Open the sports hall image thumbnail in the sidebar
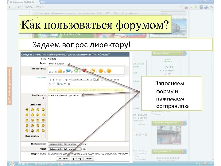The height and width of the screenshot is (166, 221). (x=169, y=135)
